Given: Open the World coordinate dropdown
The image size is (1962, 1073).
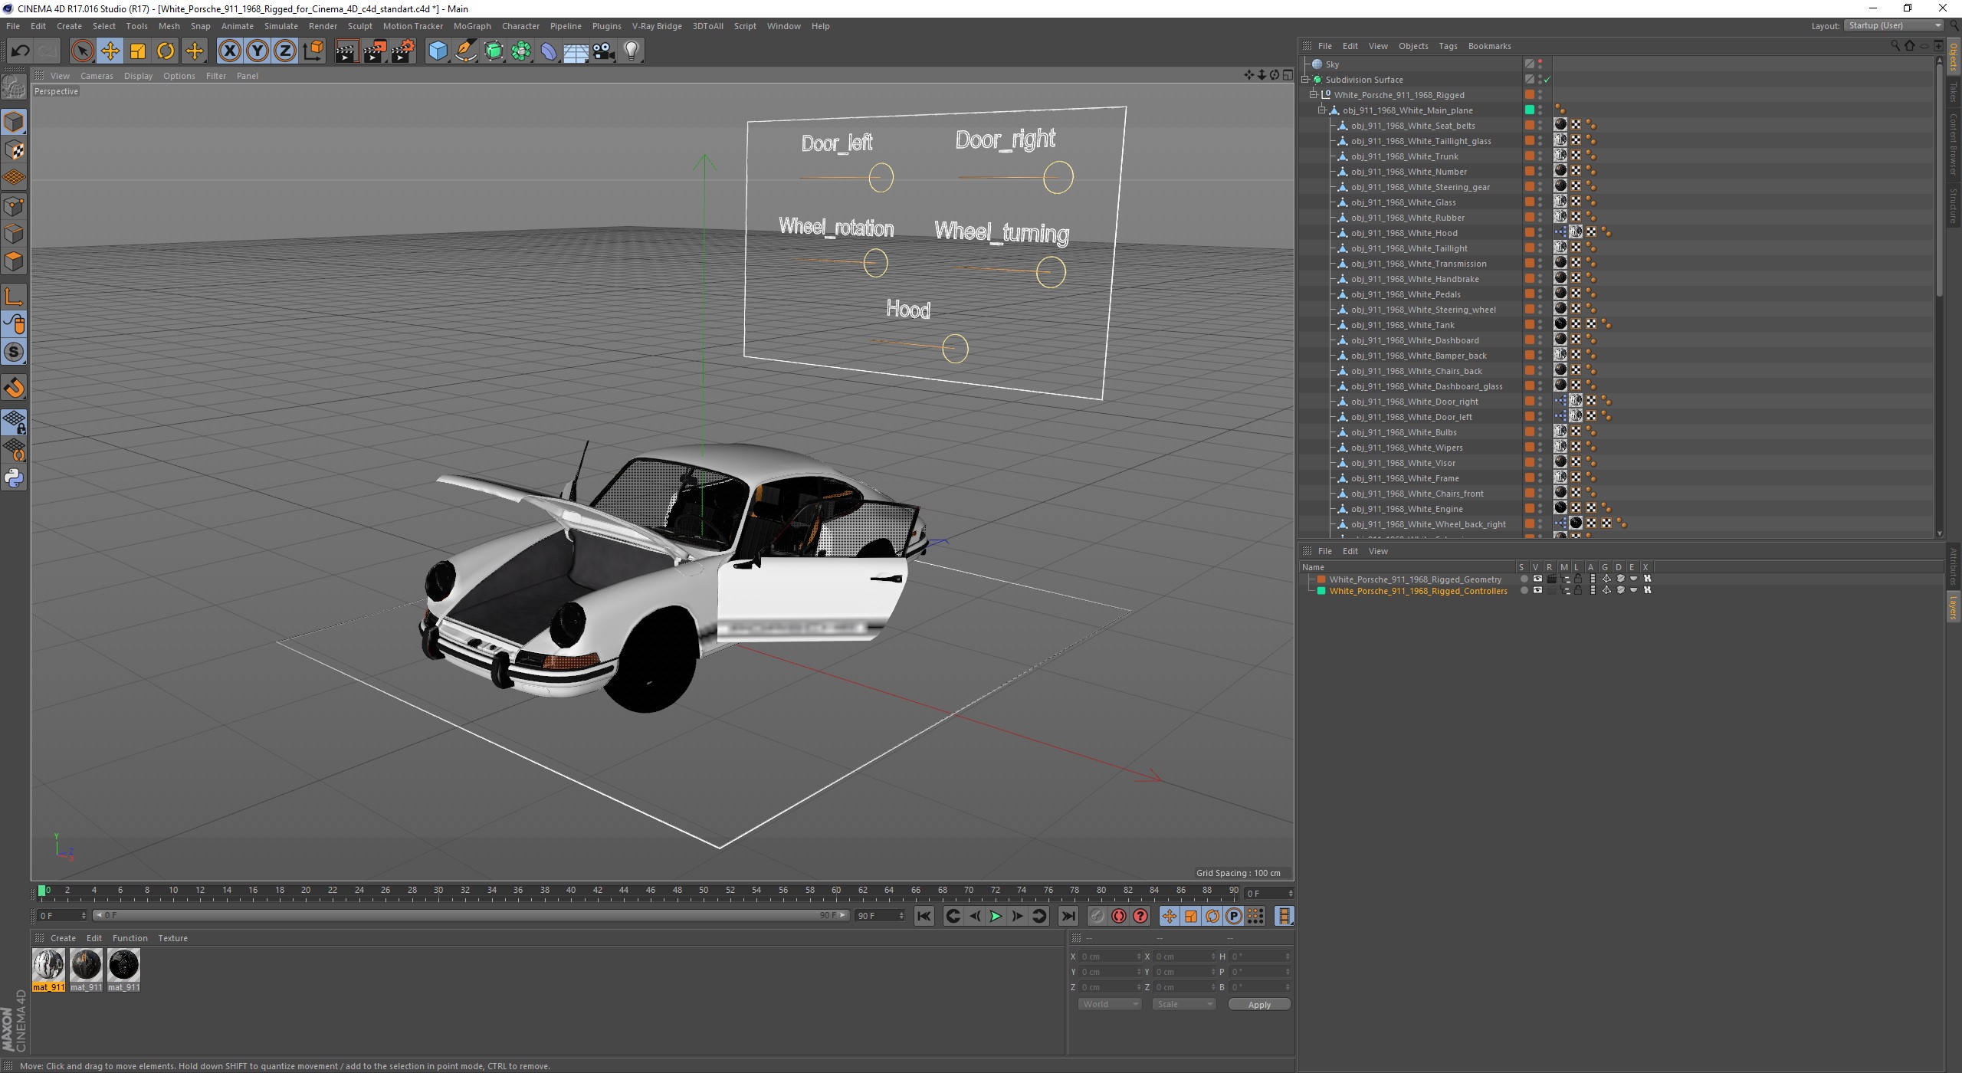Looking at the screenshot, I should (x=1109, y=1004).
